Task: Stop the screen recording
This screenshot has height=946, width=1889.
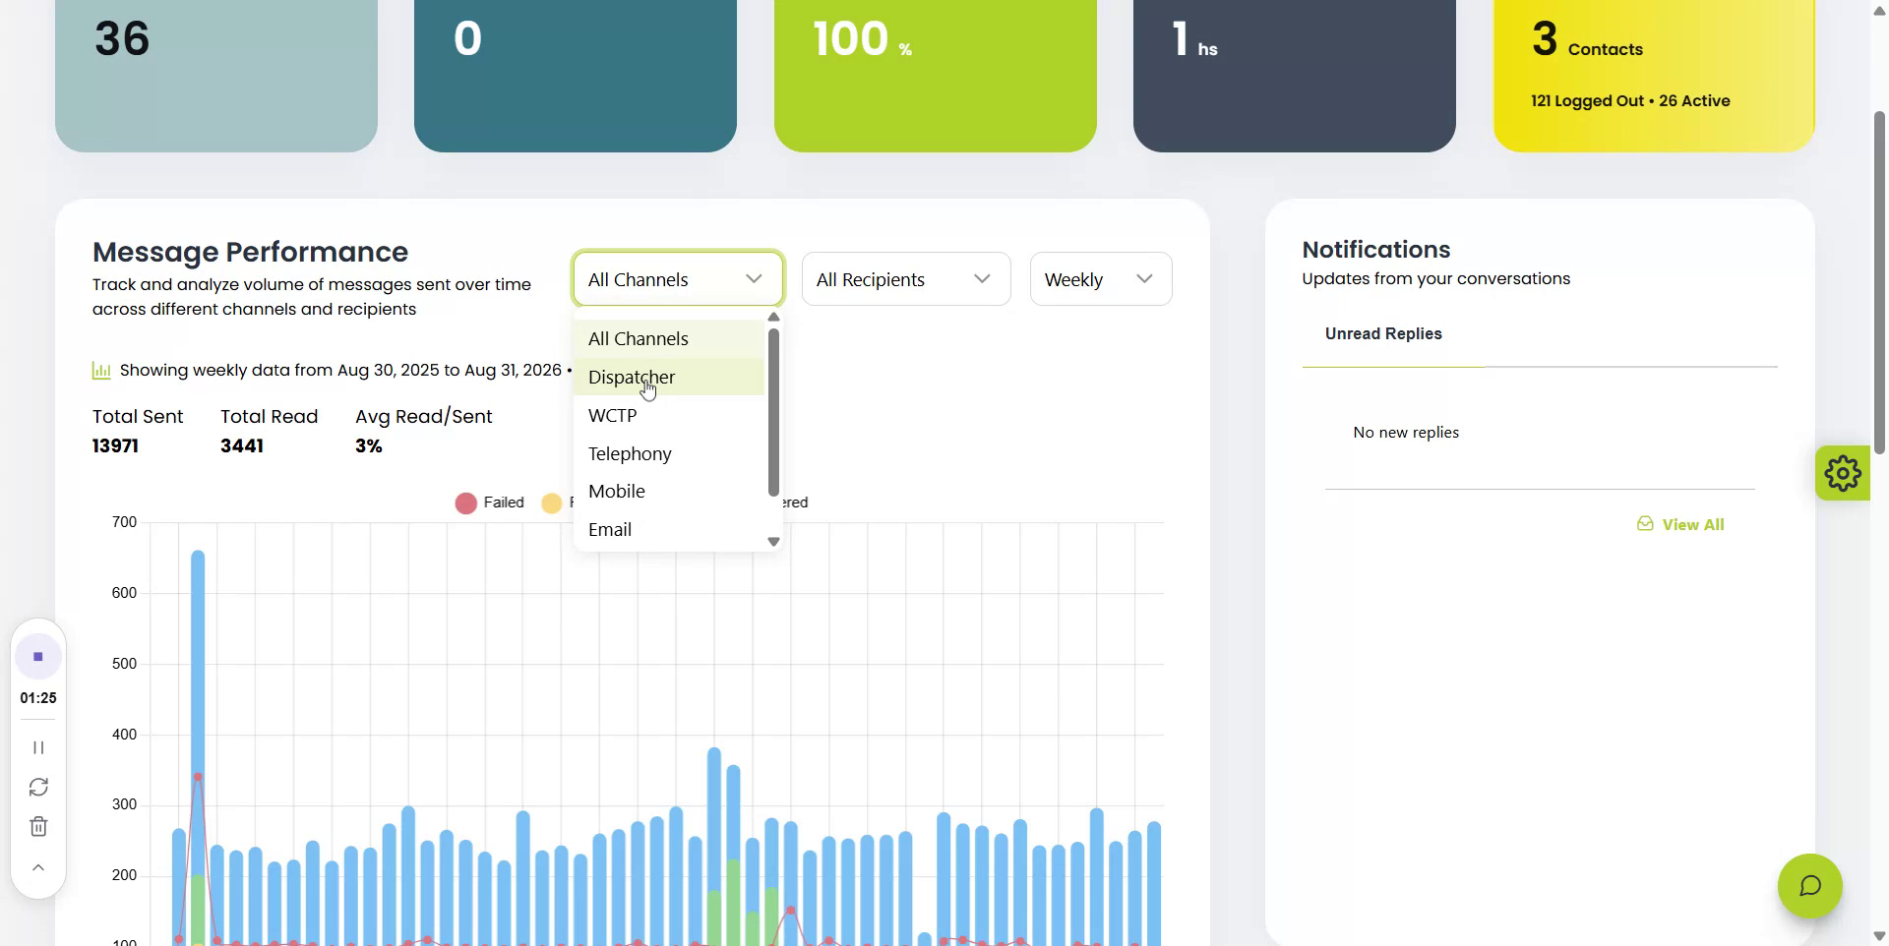Action: [38, 657]
